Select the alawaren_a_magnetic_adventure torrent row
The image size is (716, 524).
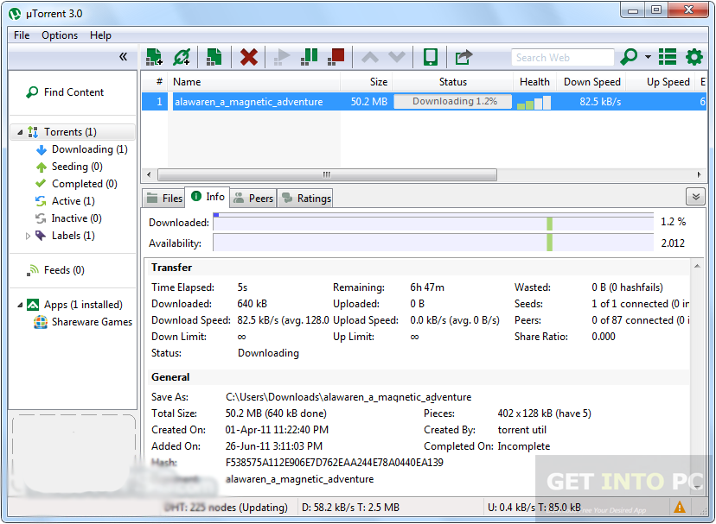(424, 102)
